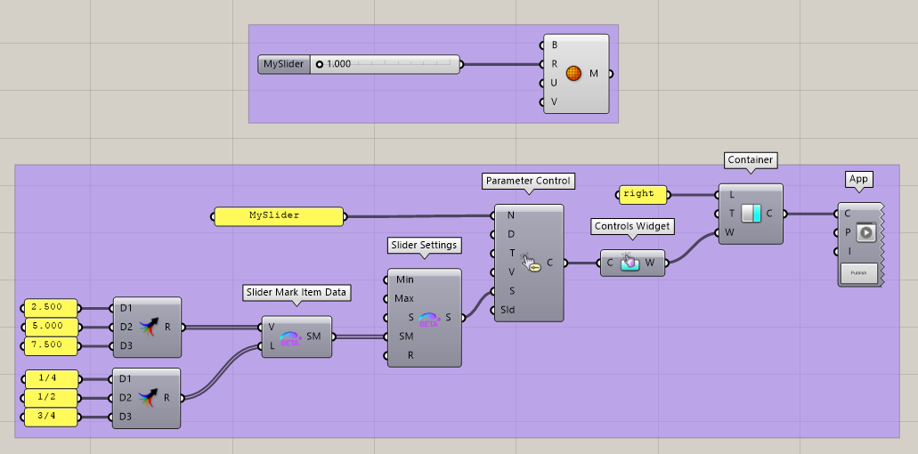Image resolution: width=918 pixels, height=454 pixels.
Task: Select the 5.000 value panel
Action: (x=51, y=327)
